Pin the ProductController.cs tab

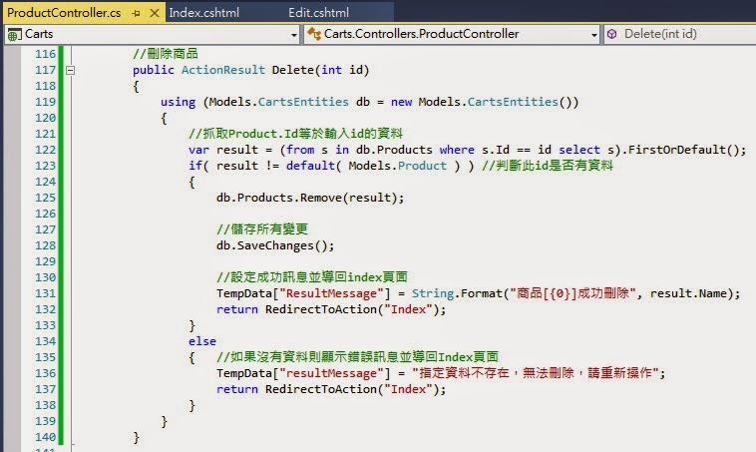click(x=136, y=14)
